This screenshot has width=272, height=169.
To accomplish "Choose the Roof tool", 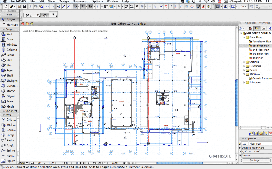I will 9,71.
